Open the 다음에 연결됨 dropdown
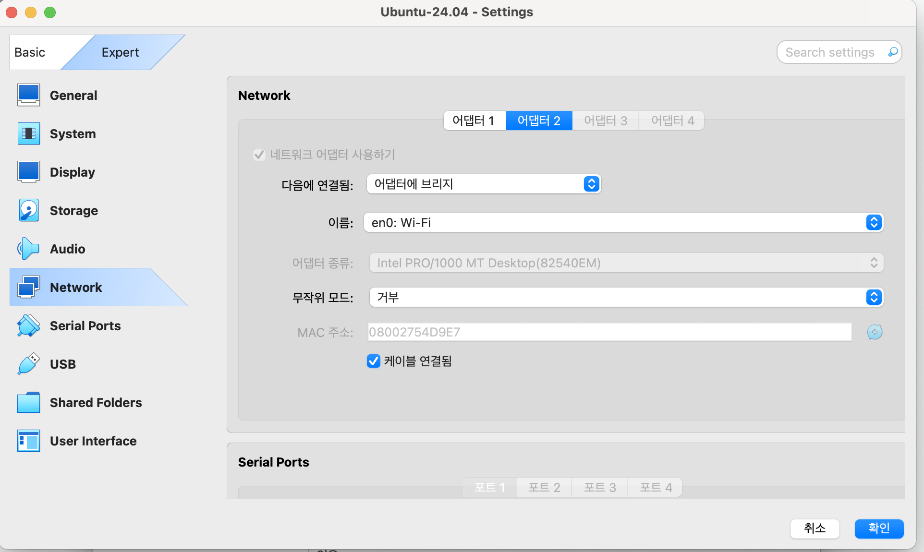 point(483,184)
